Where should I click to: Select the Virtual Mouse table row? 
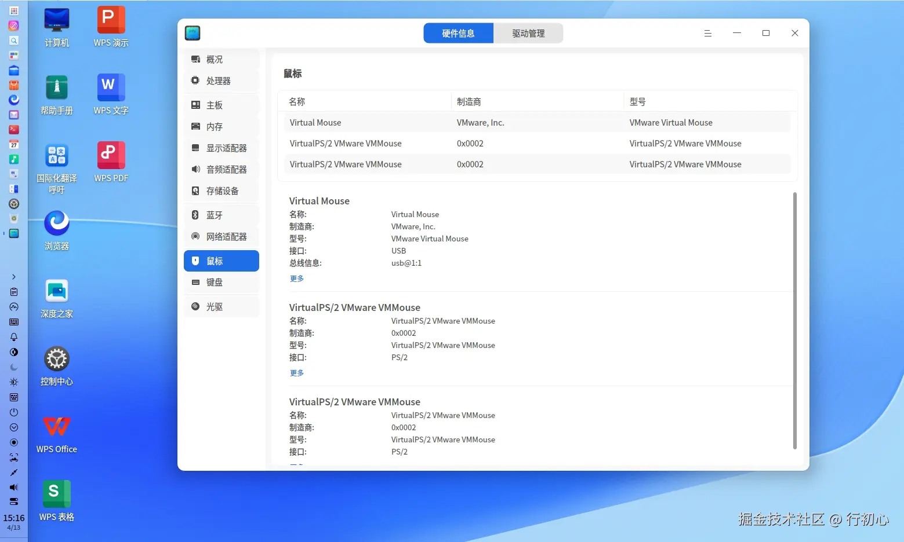tap(538, 123)
